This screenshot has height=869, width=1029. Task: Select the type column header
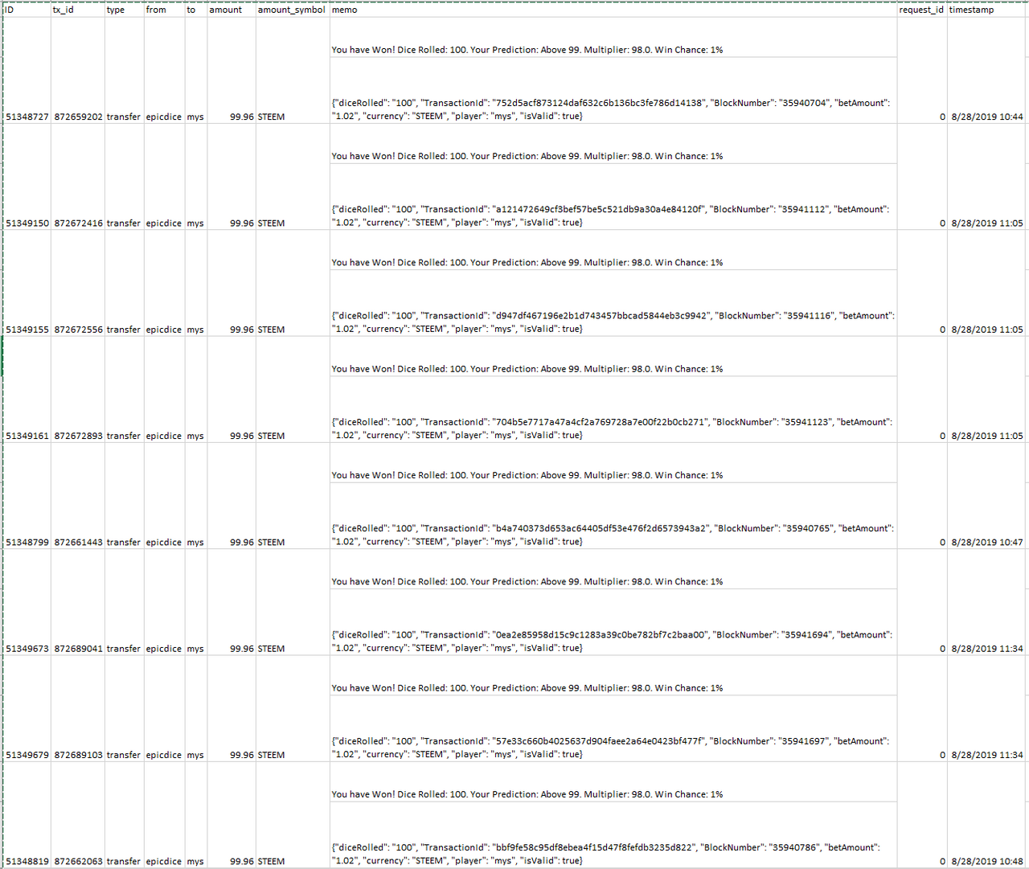(x=124, y=10)
